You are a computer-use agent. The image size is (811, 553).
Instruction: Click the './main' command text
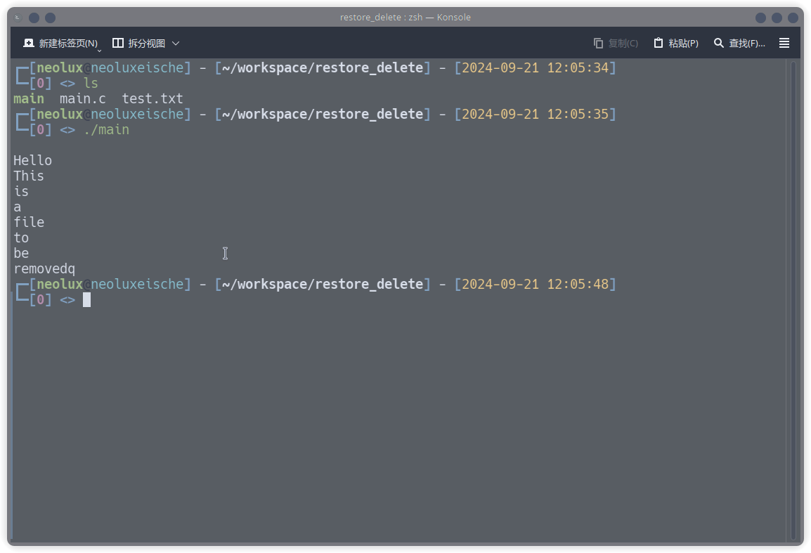(x=106, y=130)
